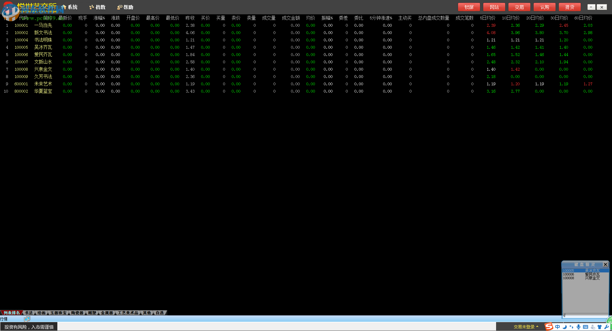612x331 pixels.
Task: Click the network monitors icon beside 行情
Action: 27,319
